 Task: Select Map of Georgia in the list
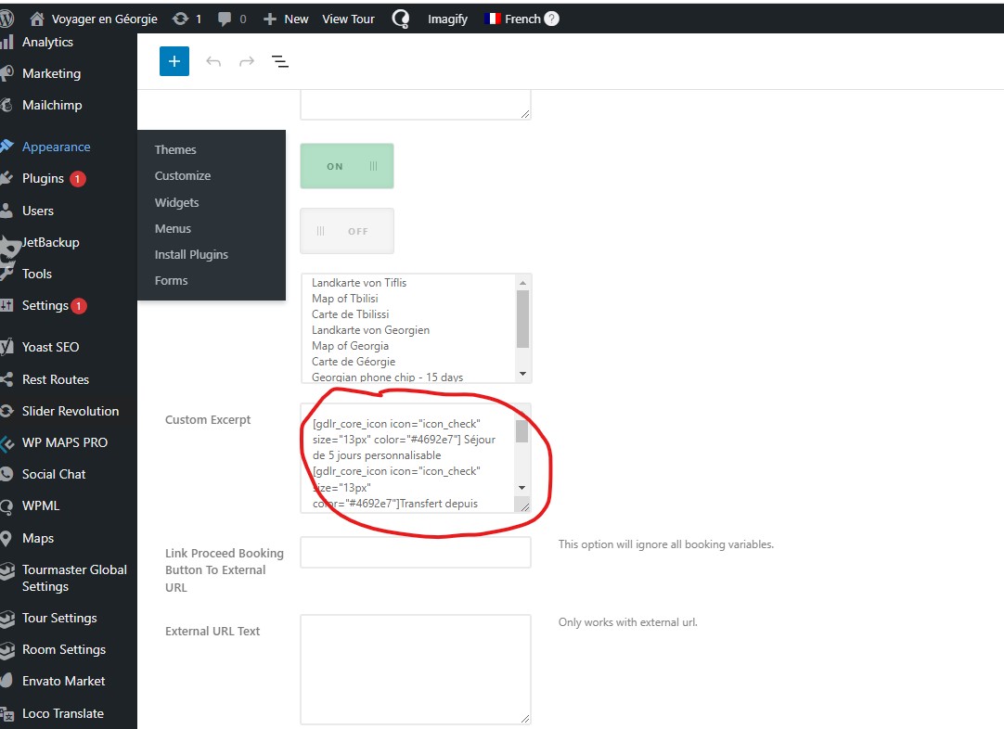[x=350, y=346]
